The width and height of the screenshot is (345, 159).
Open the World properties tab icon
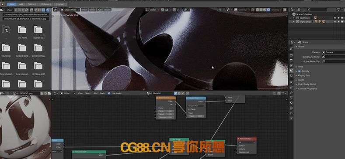[x=291, y=76]
